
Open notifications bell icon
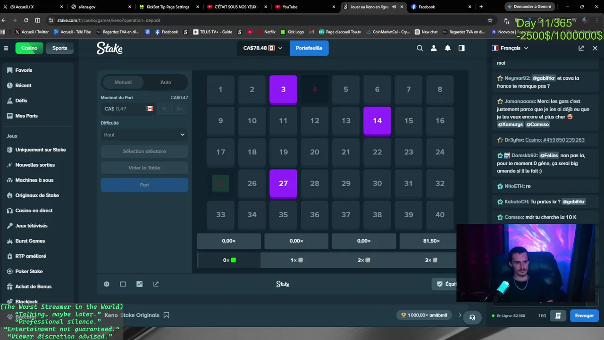click(447, 48)
